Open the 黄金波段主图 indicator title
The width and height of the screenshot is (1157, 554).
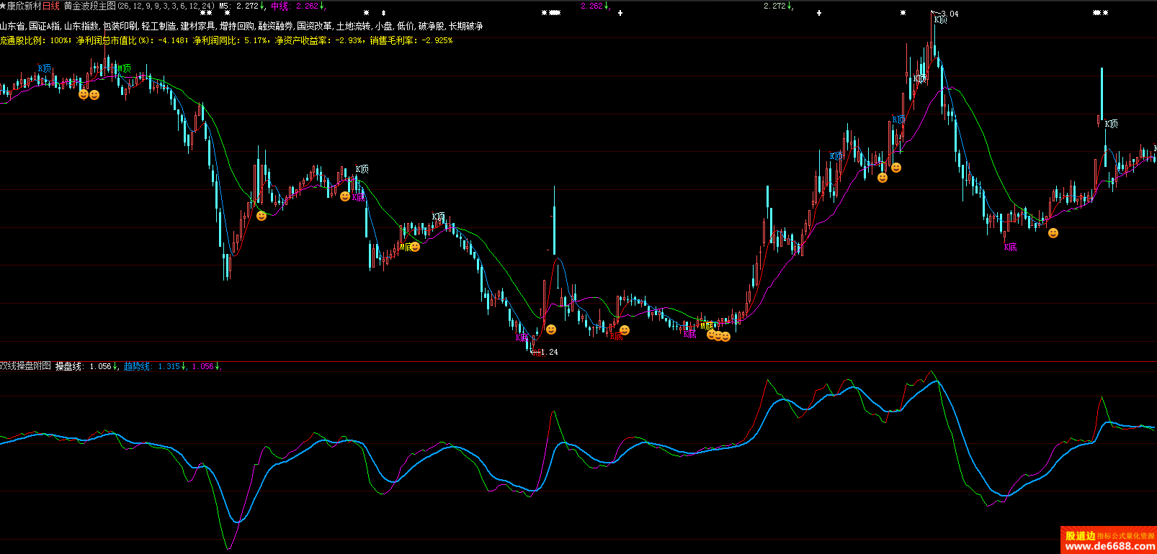click(x=89, y=6)
